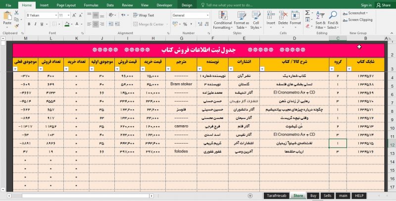Click Increase Decimal icon
The height and width of the screenshot is (201, 396).
[200, 24]
